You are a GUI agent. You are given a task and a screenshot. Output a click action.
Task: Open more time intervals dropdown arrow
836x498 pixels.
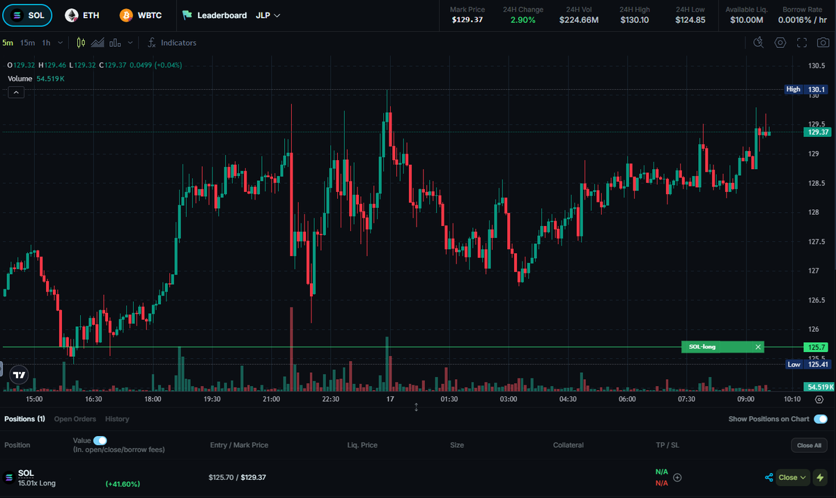point(61,42)
